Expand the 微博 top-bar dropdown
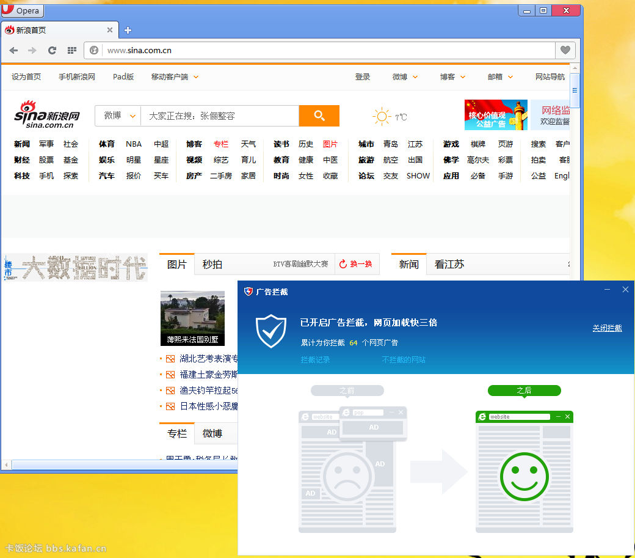 415,77
